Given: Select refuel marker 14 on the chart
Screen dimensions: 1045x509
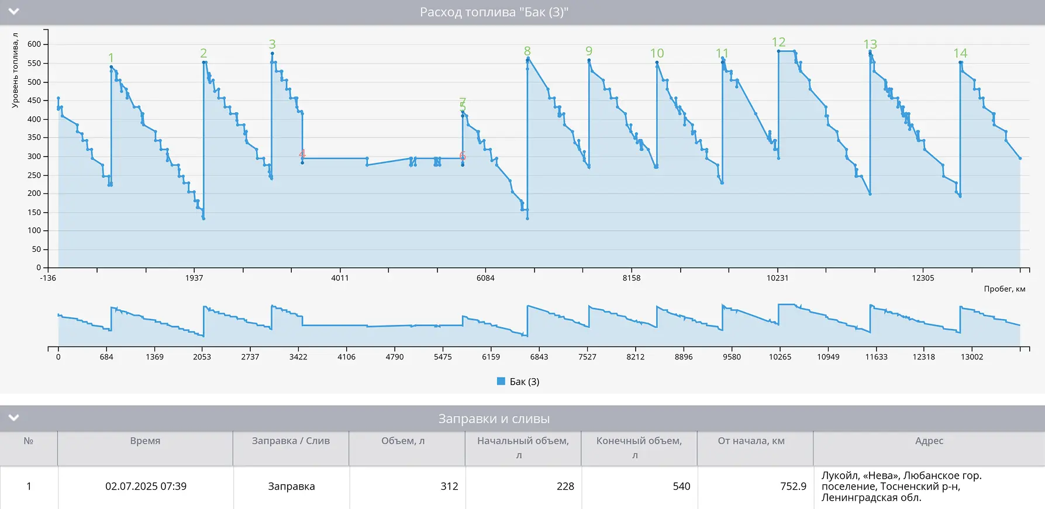Looking at the screenshot, I should pyautogui.click(x=960, y=53).
